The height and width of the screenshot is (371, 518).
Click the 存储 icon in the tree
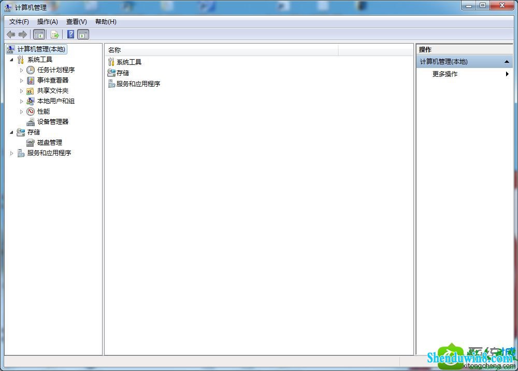coord(21,132)
